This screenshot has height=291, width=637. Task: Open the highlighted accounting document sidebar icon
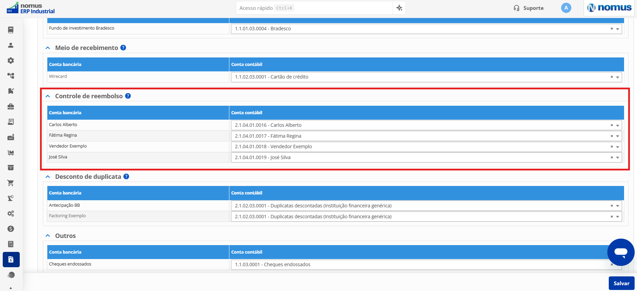pos(11,259)
